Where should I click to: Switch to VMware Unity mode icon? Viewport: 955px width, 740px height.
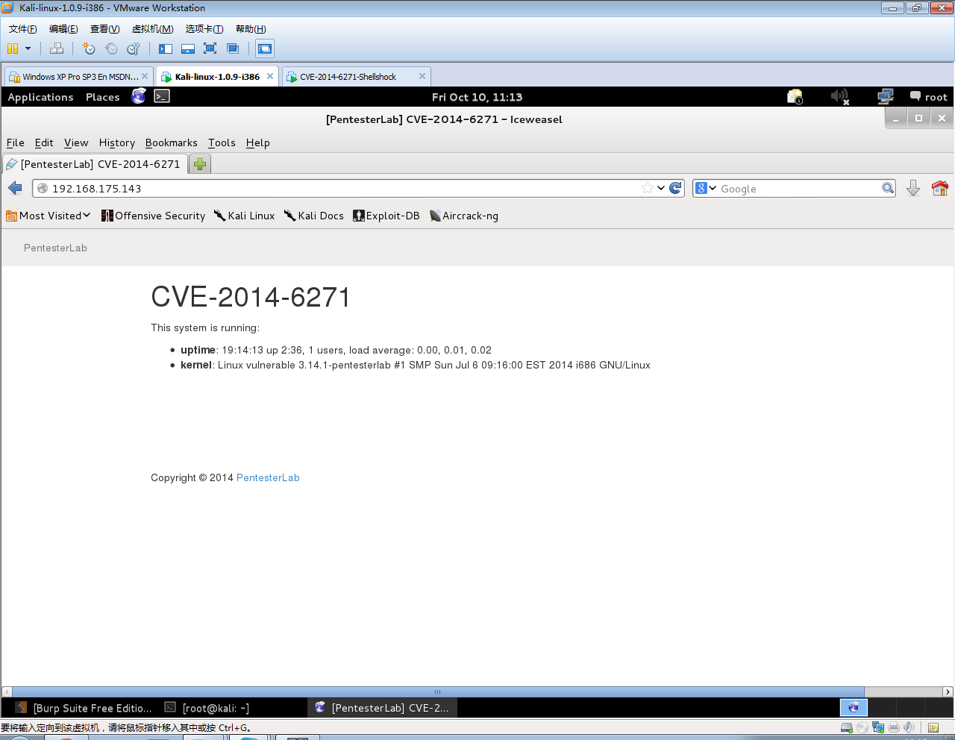point(233,48)
